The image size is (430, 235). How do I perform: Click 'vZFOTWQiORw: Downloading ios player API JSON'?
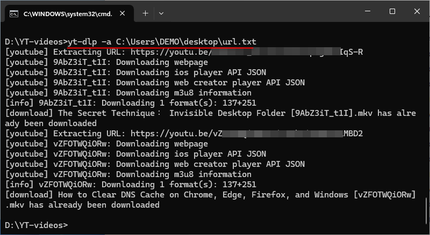135,154
